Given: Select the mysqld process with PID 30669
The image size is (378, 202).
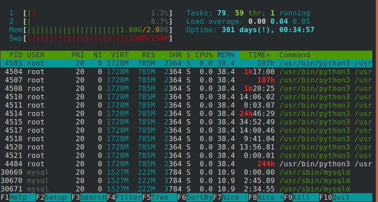Looking at the screenshot, I should click(x=186, y=172).
